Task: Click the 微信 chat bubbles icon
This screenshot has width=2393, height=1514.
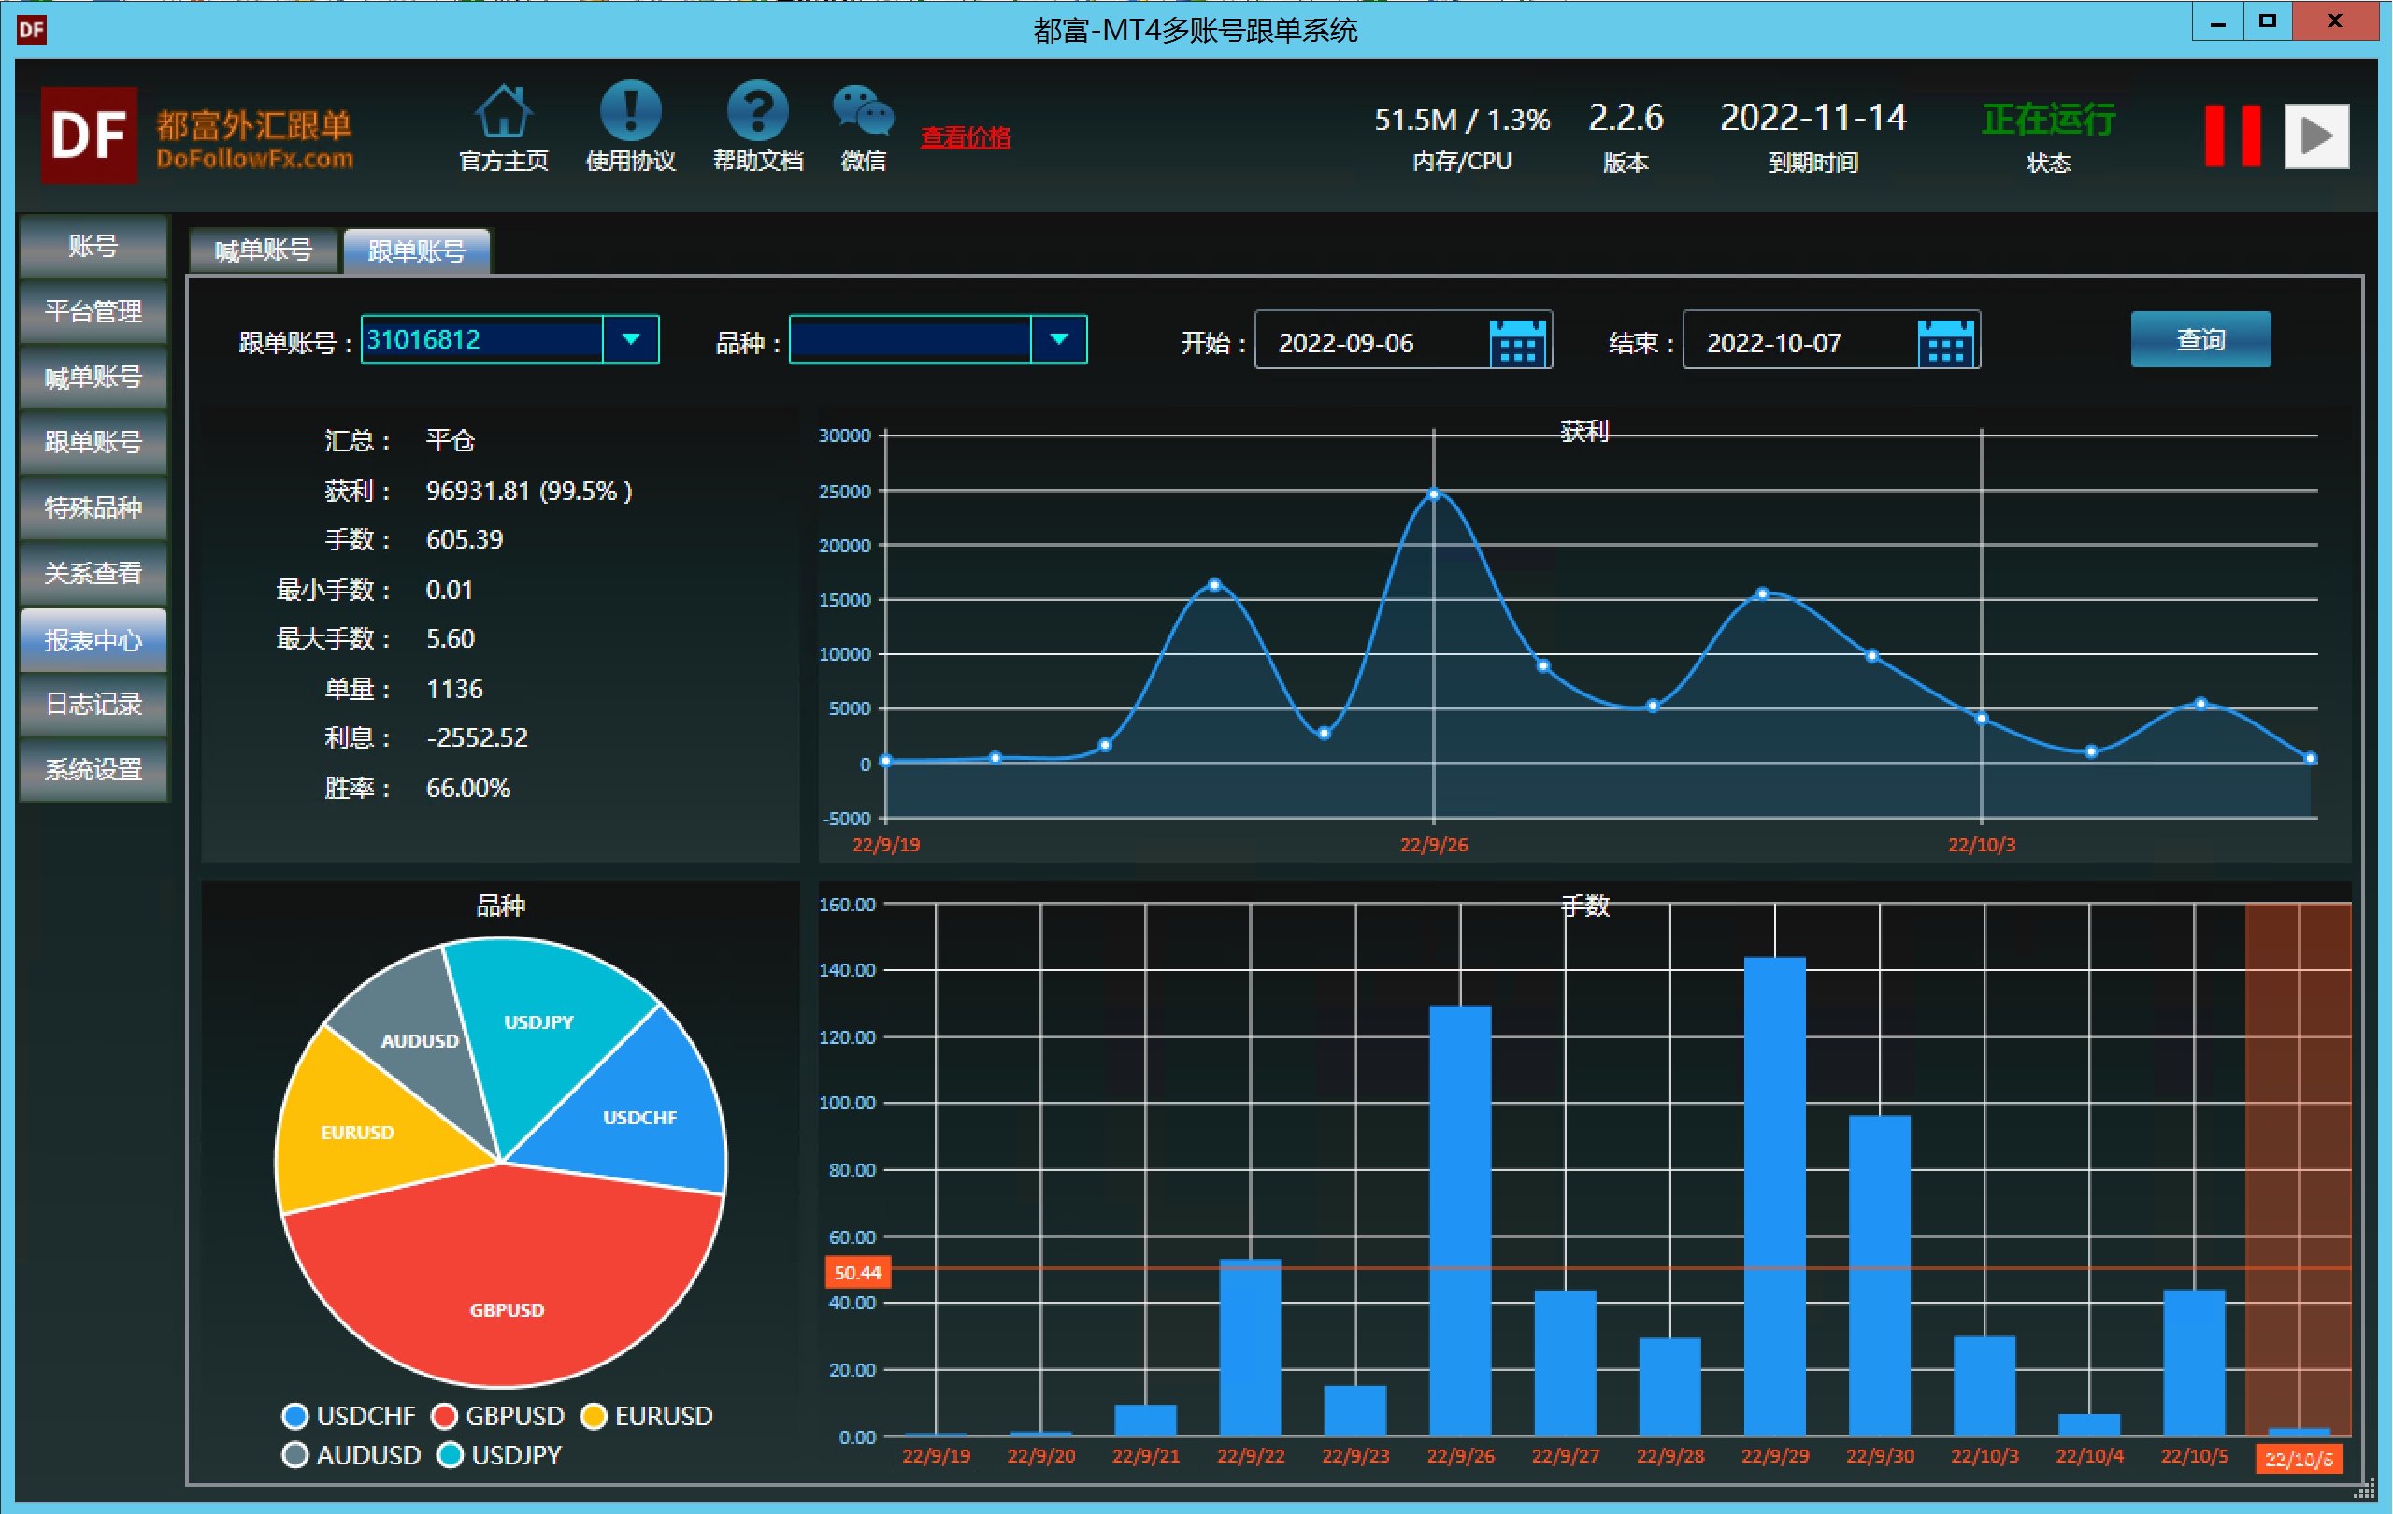Action: click(863, 112)
